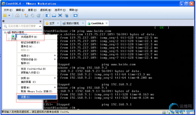Close the 我的计算机 tab

coord(83,23)
